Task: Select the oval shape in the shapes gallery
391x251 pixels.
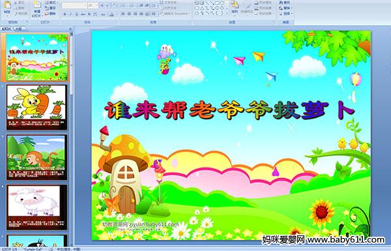Action: (x=222, y=3)
